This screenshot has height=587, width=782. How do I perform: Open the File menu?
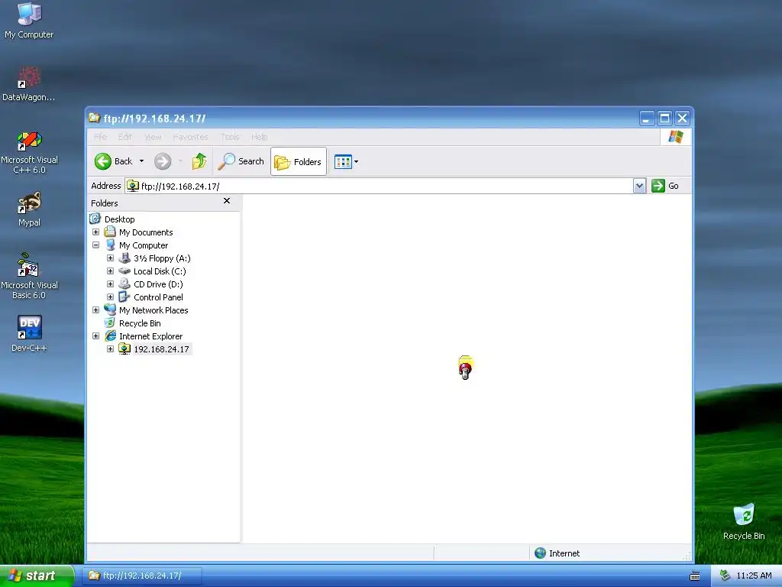coord(100,137)
